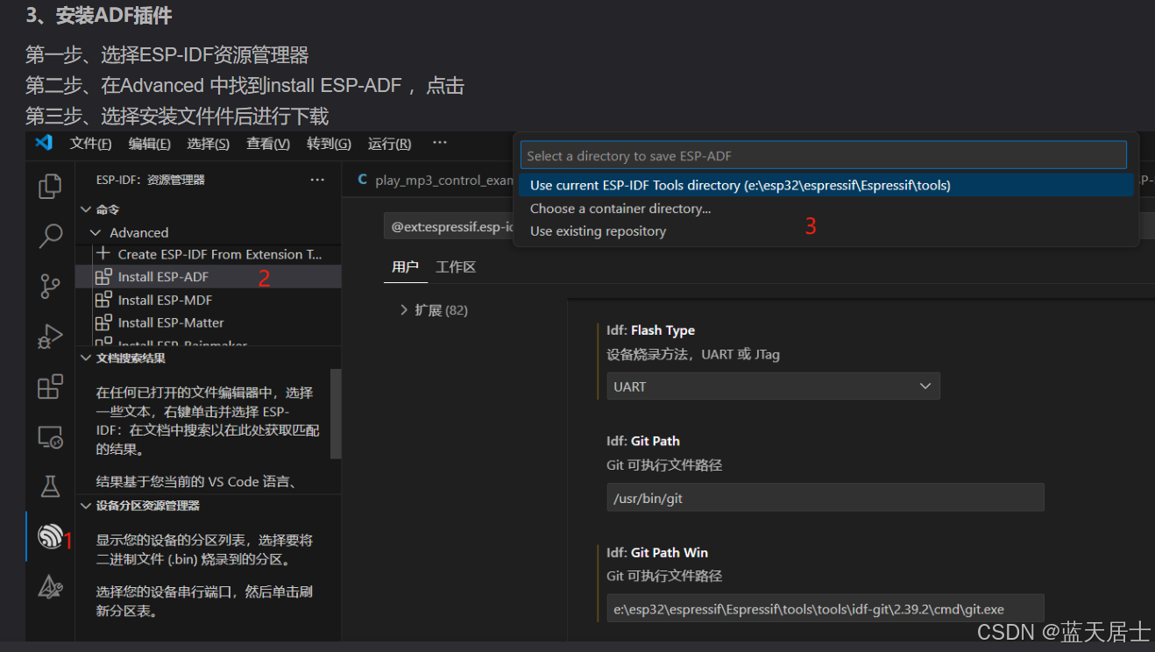Open Remote Explorer activity icon
The image size is (1155, 652).
[x=51, y=437]
